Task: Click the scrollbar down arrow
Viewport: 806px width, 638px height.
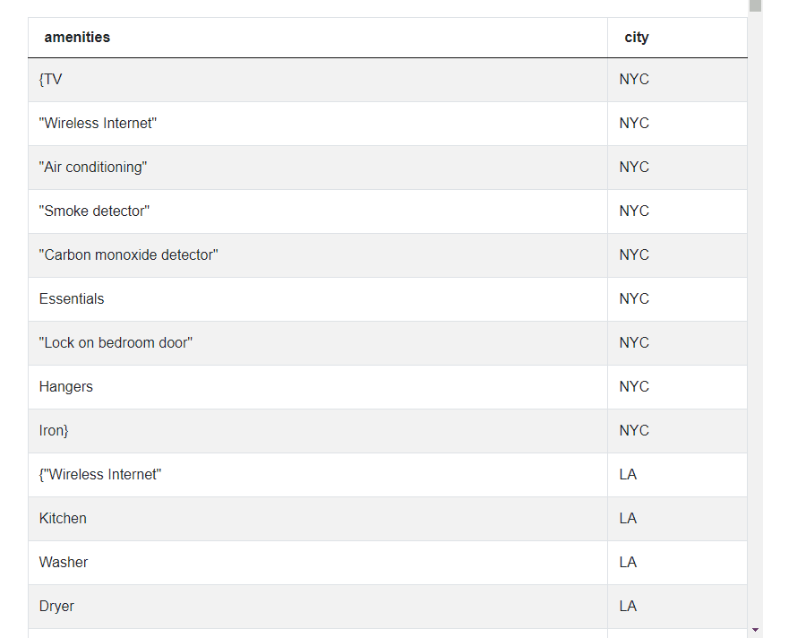Action: point(757,630)
